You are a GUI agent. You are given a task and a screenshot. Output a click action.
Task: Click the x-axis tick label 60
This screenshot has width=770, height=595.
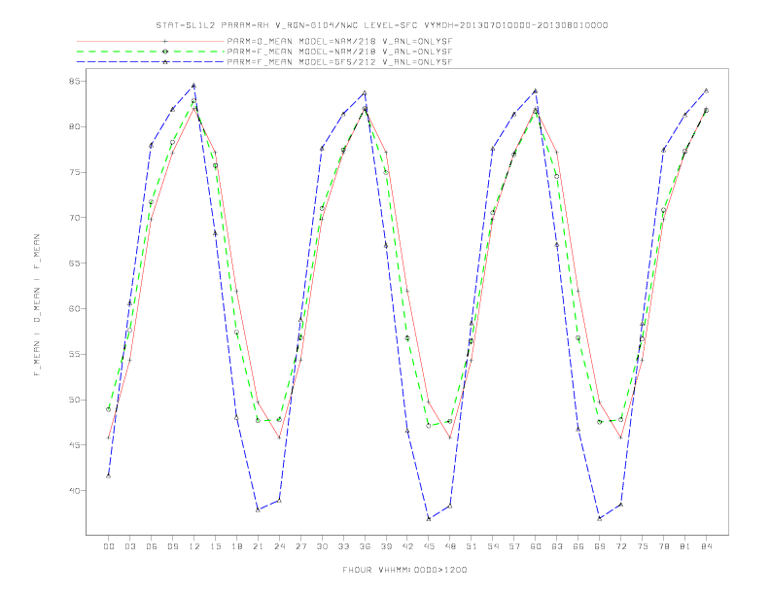pos(536,546)
